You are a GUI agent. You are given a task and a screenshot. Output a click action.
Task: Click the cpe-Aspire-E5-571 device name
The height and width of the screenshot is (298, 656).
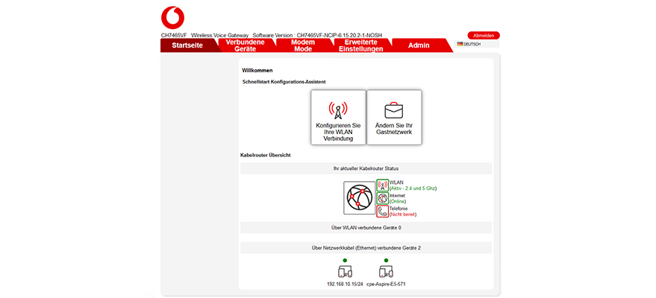pyautogui.click(x=386, y=284)
